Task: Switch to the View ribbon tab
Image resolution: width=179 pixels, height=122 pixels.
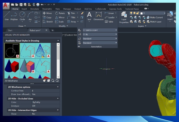Action: pyautogui.click(x=58, y=9)
